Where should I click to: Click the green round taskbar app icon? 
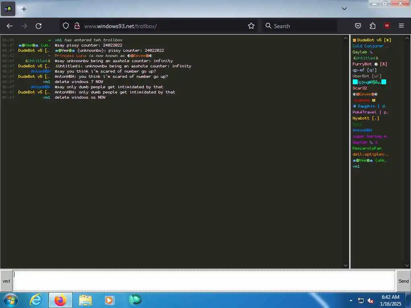(x=135, y=300)
